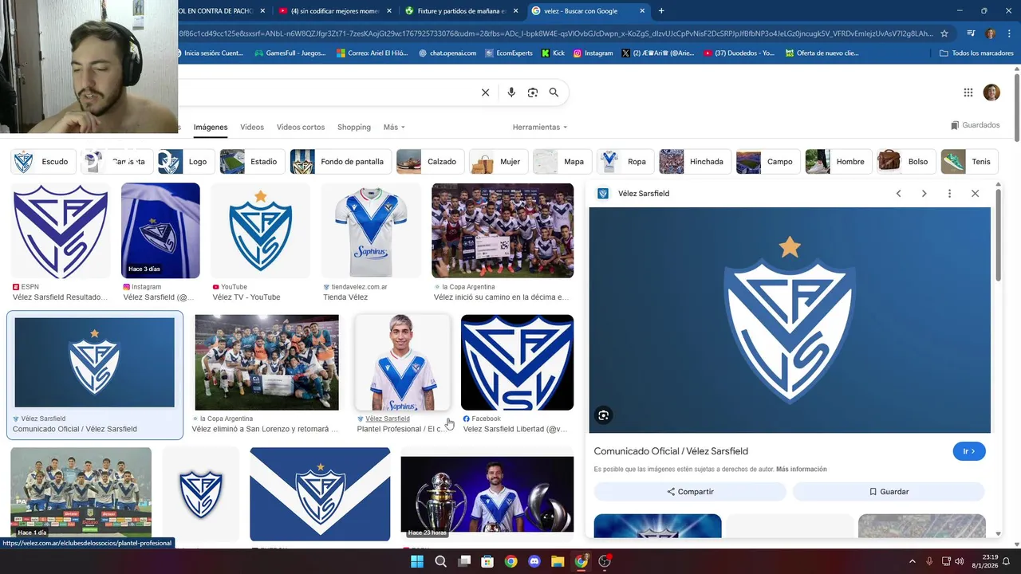Image resolution: width=1021 pixels, height=574 pixels.
Task: Show hidden system tray icons
Action: point(913,561)
